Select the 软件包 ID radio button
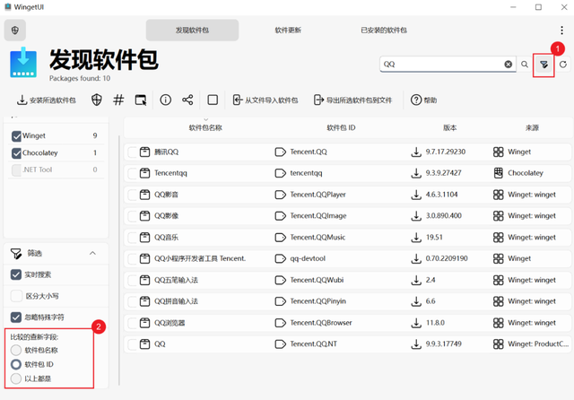 click(x=16, y=364)
